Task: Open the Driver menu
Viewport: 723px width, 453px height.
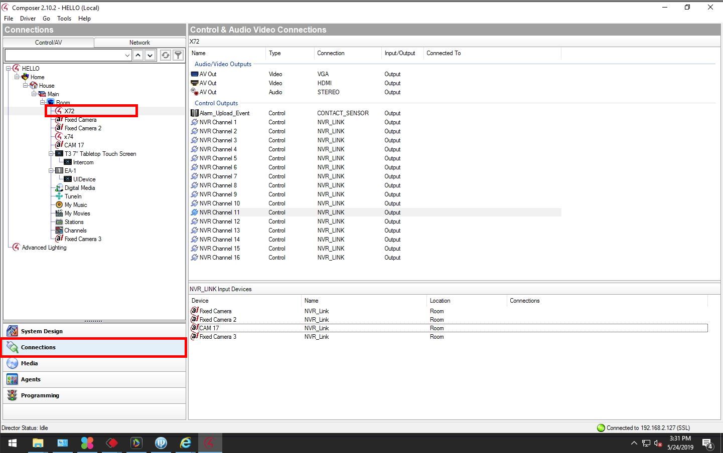Action: pyautogui.click(x=28, y=19)
